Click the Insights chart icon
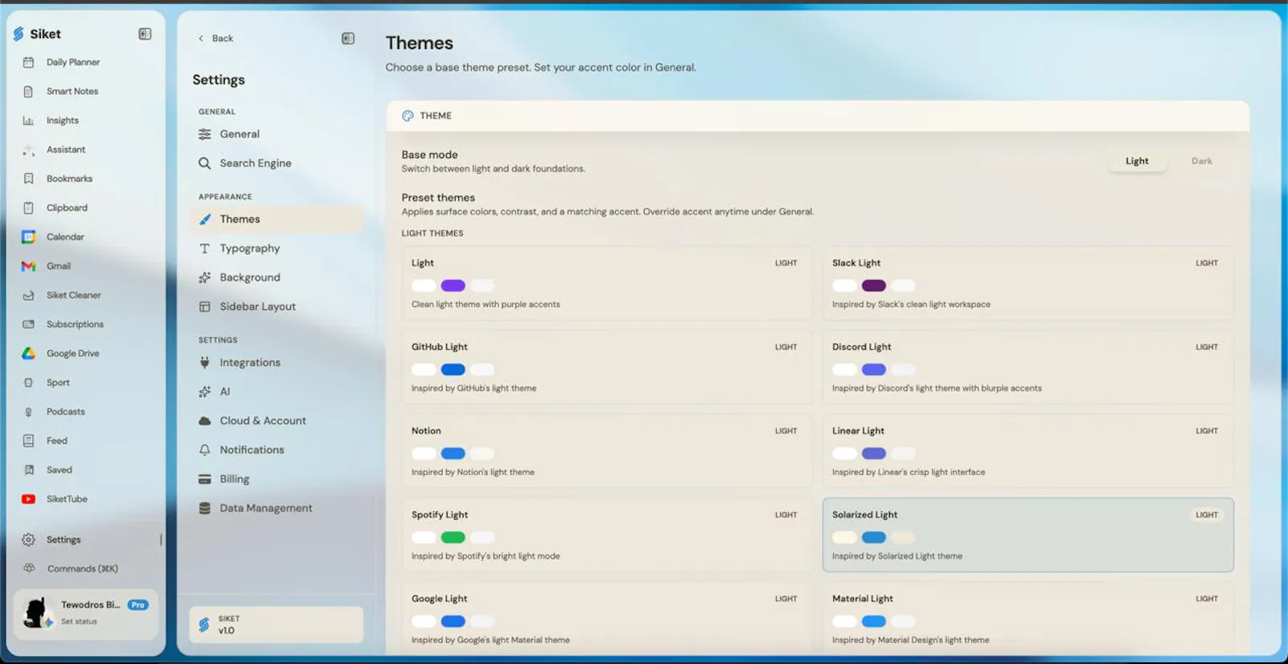 click(28, 121)
